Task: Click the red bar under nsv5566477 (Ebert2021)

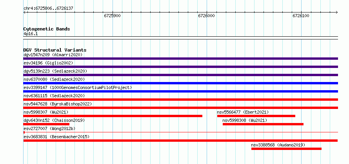Action: 256,116
